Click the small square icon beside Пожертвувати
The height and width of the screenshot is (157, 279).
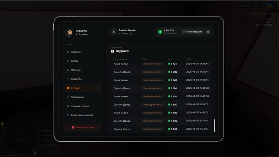pyautogui.click(x=208, y=32)
